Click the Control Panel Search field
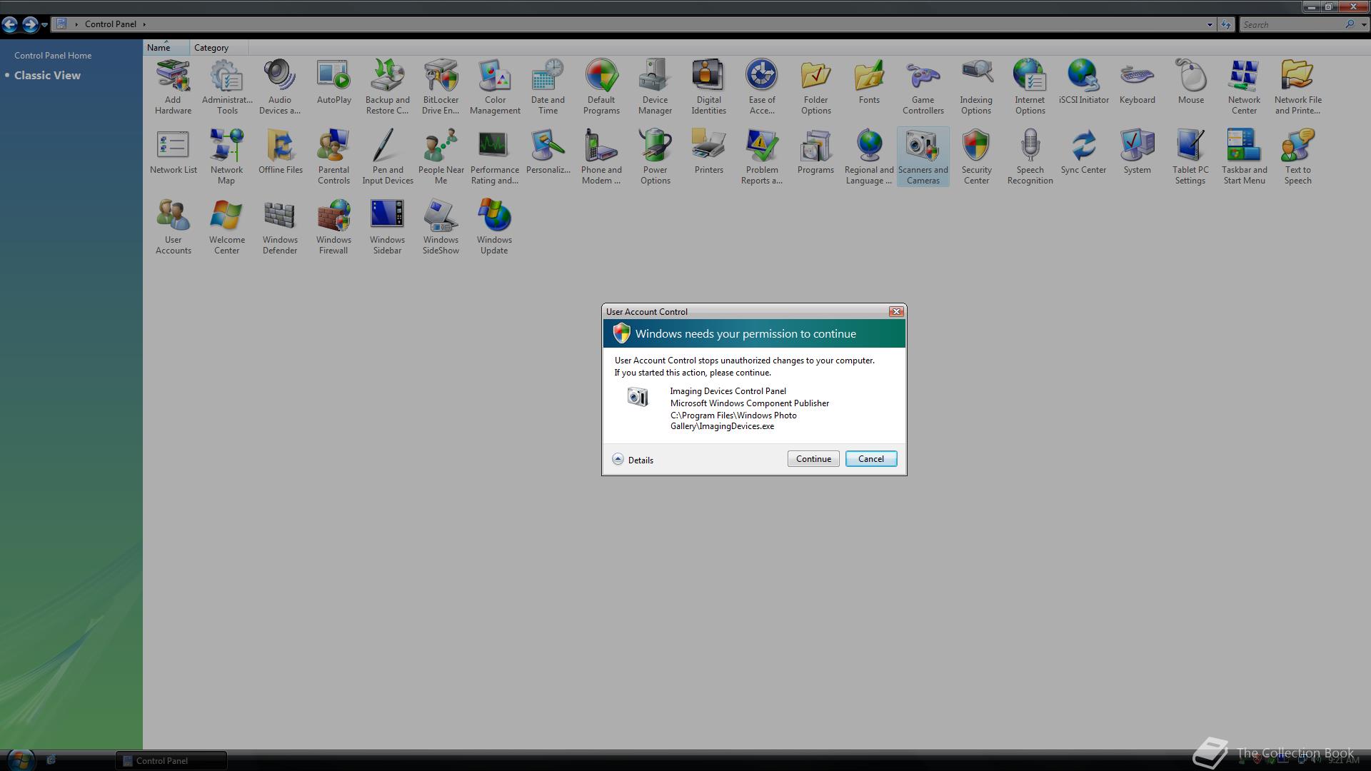This screenshot has width=1371, height=771. 1291,24
